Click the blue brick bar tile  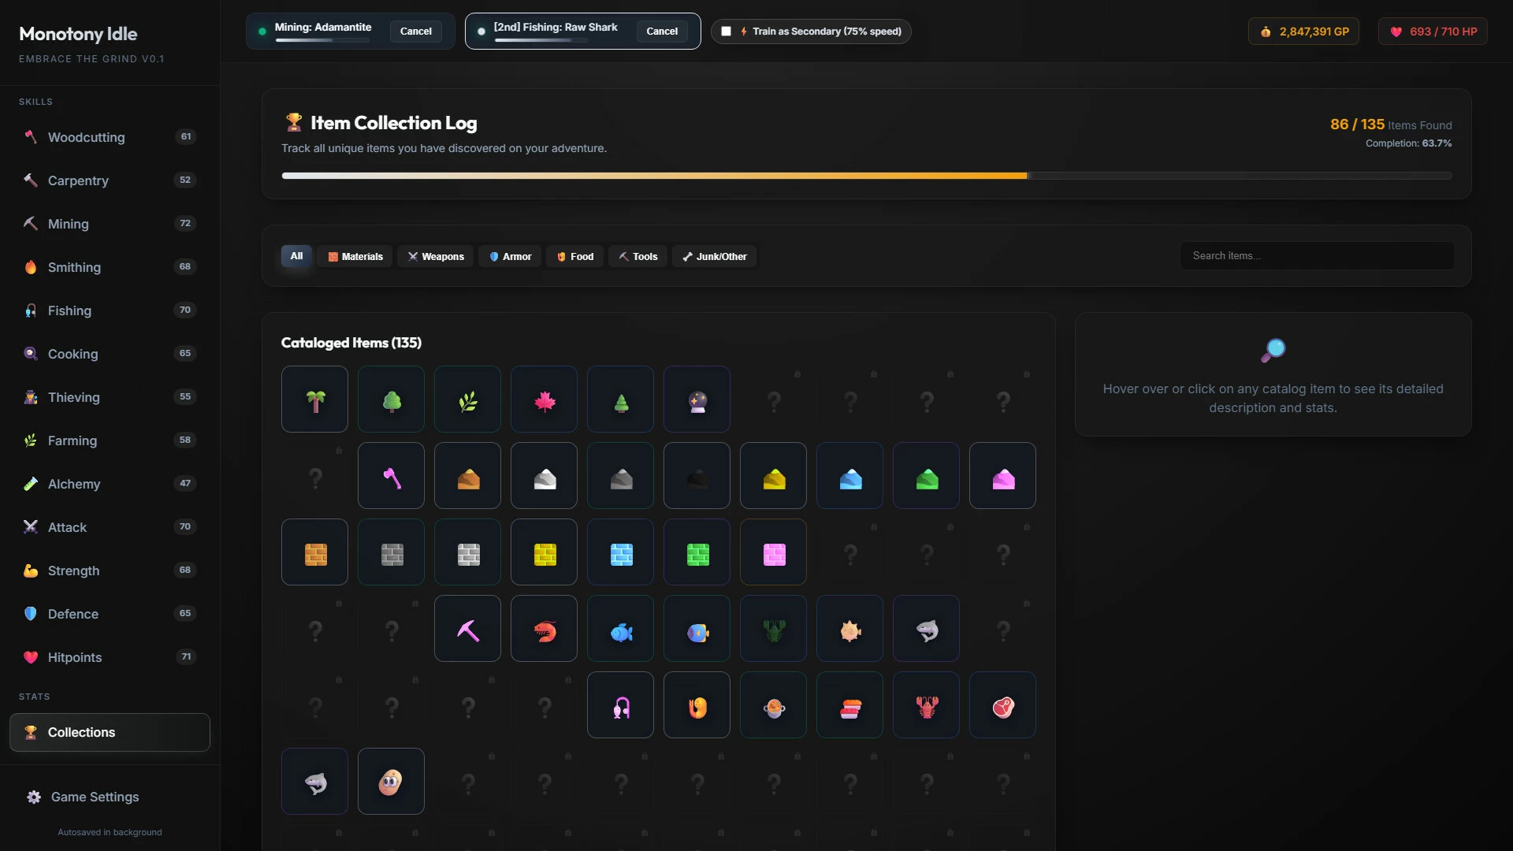(620, 552)
